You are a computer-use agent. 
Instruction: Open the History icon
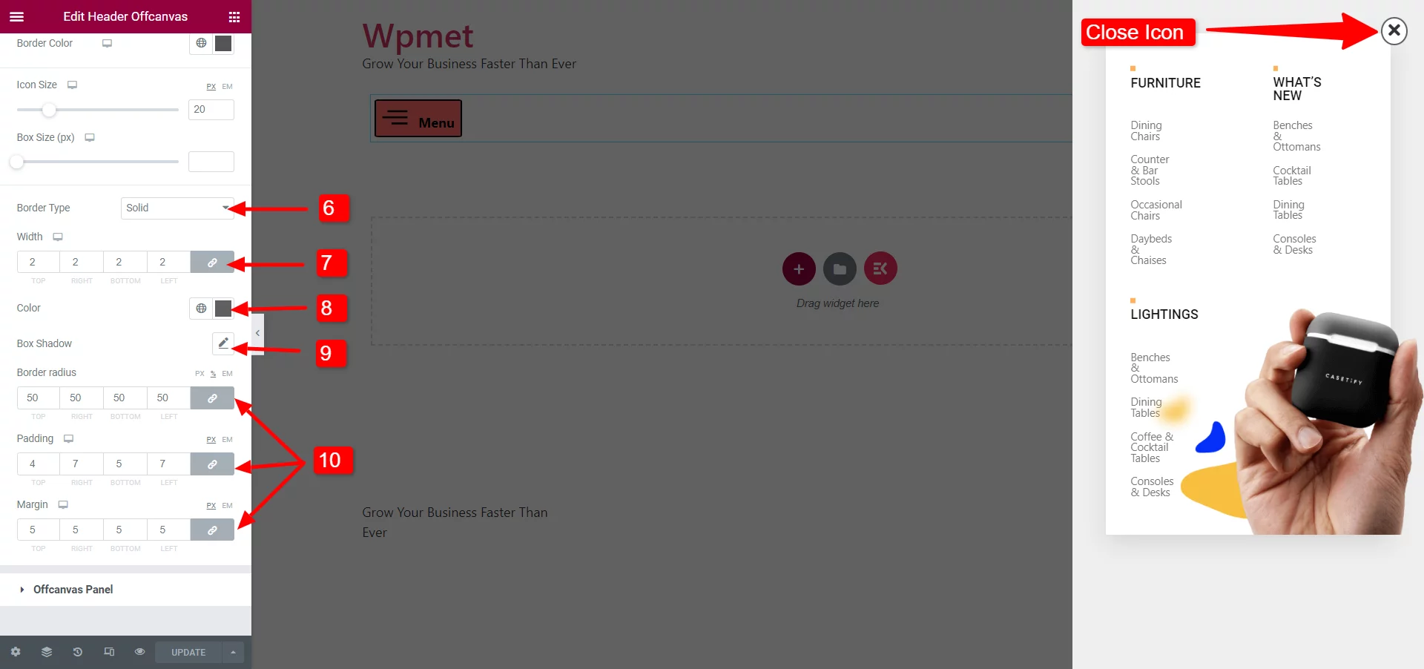point(78,652)
